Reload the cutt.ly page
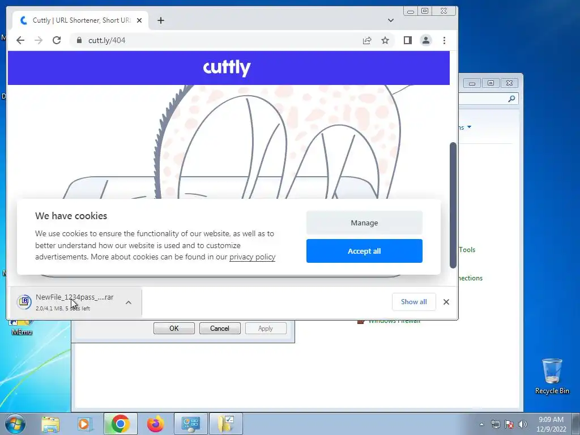Screen dimensions: 580x435 click(x=57, y=40)
